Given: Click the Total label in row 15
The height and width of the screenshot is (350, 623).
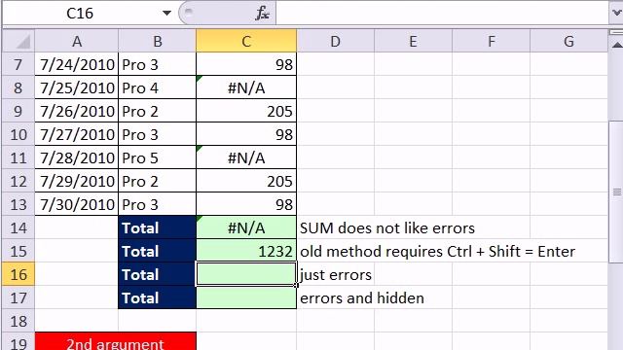Looking at the screenshot, I should pos(158,251).
